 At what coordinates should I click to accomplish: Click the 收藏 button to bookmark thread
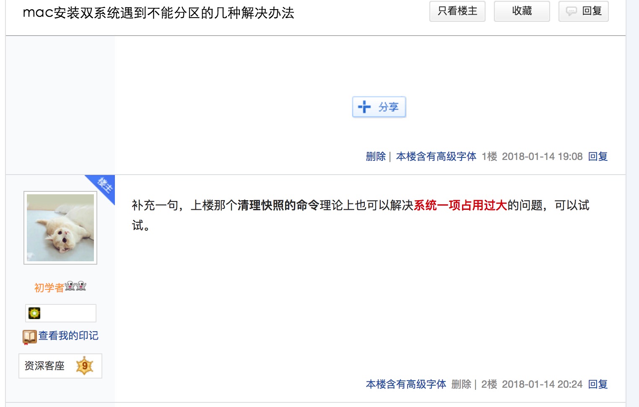(x=522, y=11)
